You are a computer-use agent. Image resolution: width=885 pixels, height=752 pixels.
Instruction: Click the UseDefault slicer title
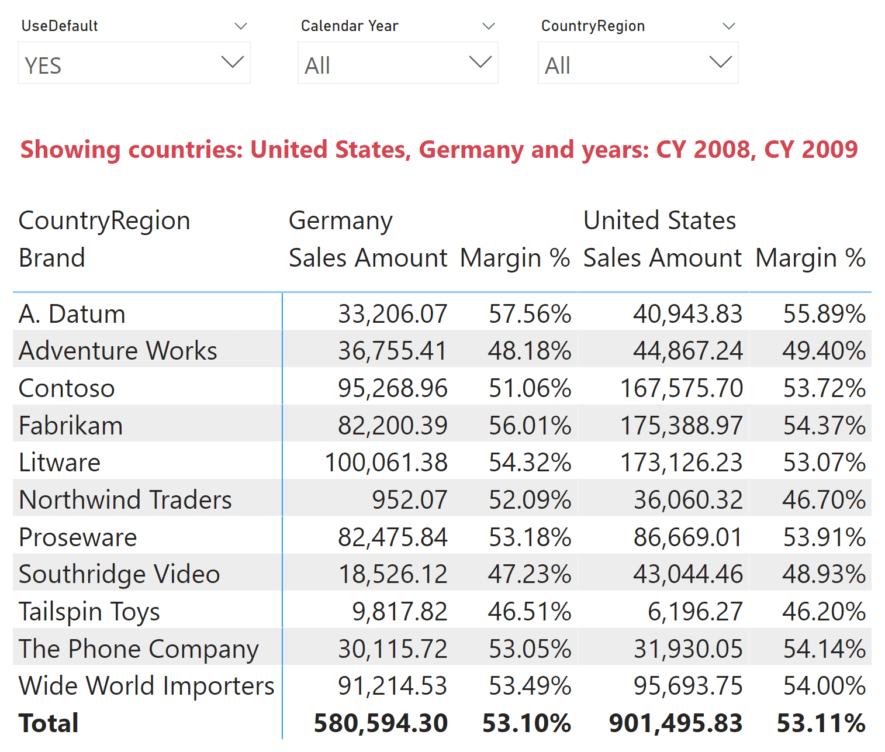click(x=60, y=26)
